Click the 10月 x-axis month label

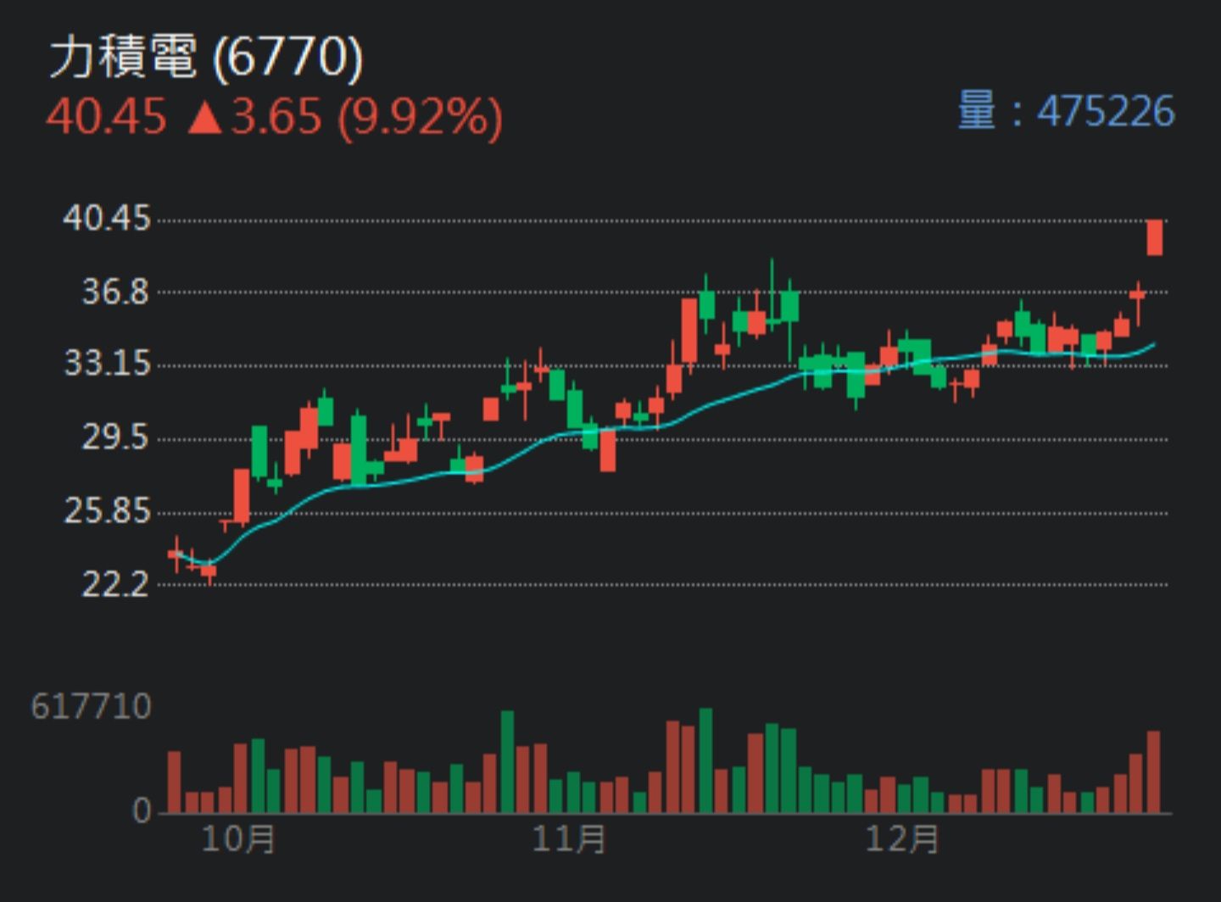click(x=239, y=839)
